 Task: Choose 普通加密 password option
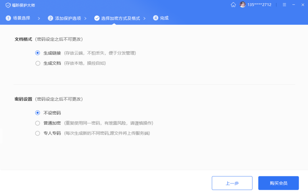tap(38, 123)
